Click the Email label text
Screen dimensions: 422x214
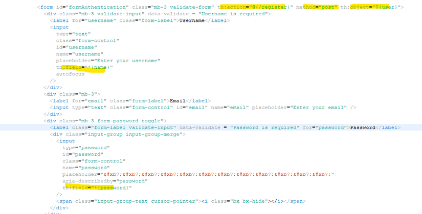[177, 101]
